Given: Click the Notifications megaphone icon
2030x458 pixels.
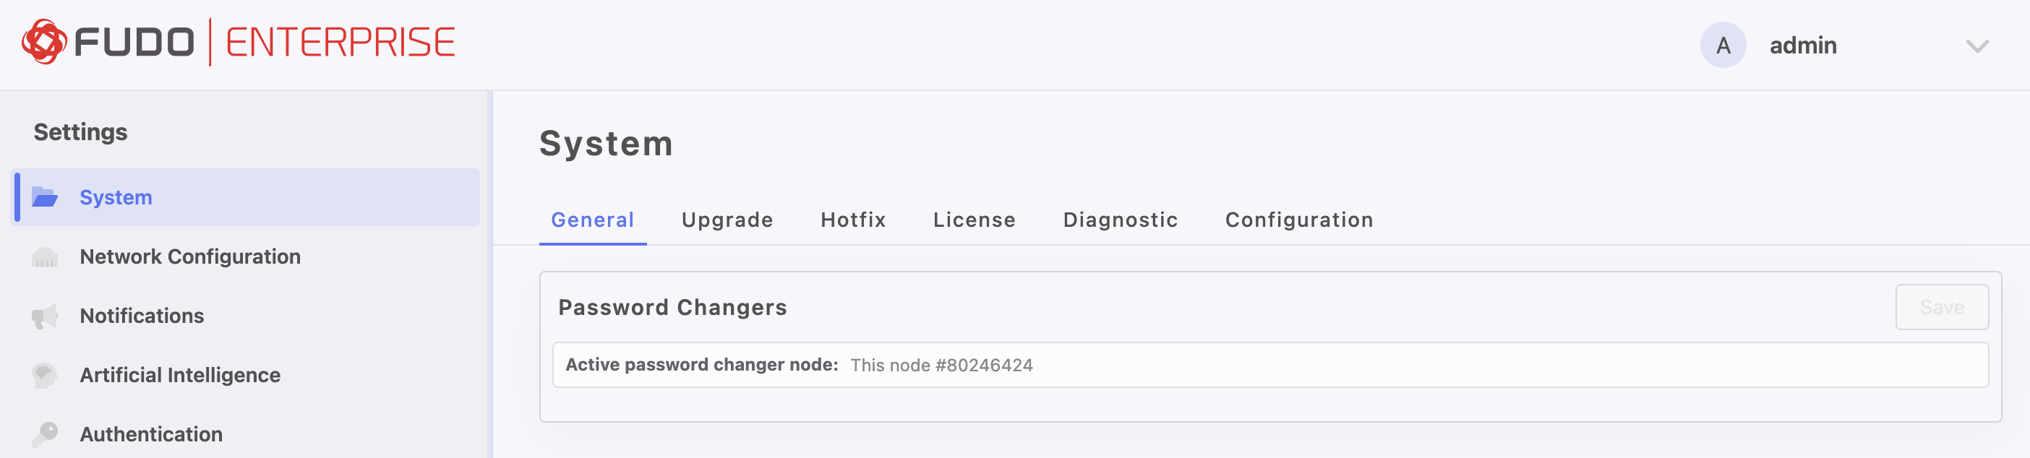Looking at the screenshot, I should [45, 316].
